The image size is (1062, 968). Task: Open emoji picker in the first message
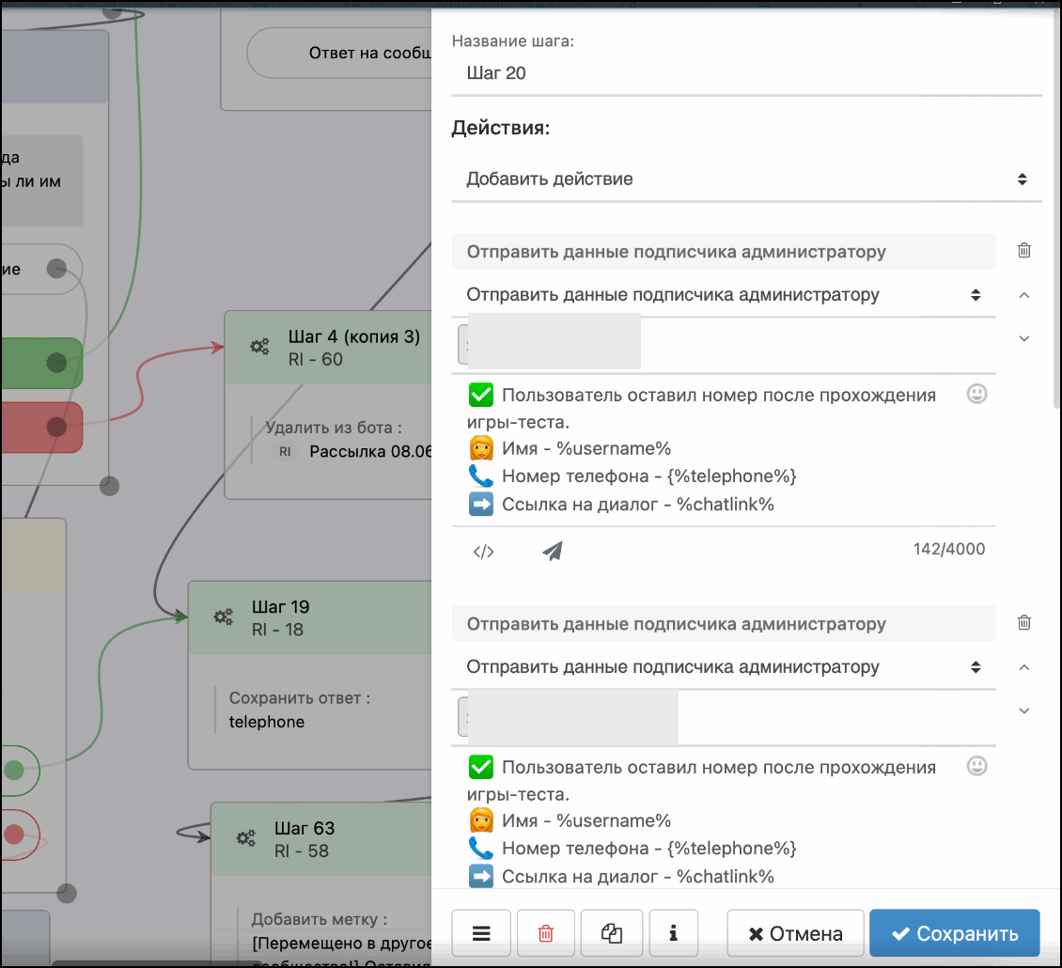[x=977, y=395]
